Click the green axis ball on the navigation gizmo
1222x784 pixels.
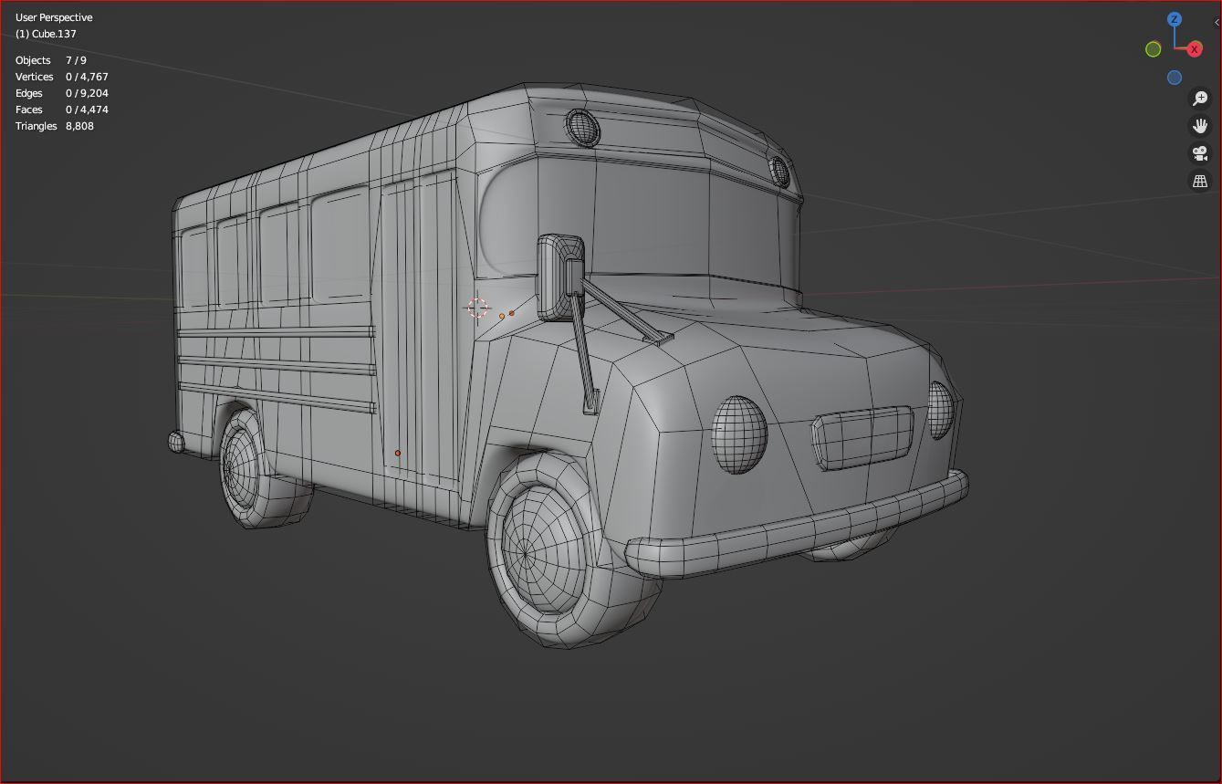[1154, 49]
